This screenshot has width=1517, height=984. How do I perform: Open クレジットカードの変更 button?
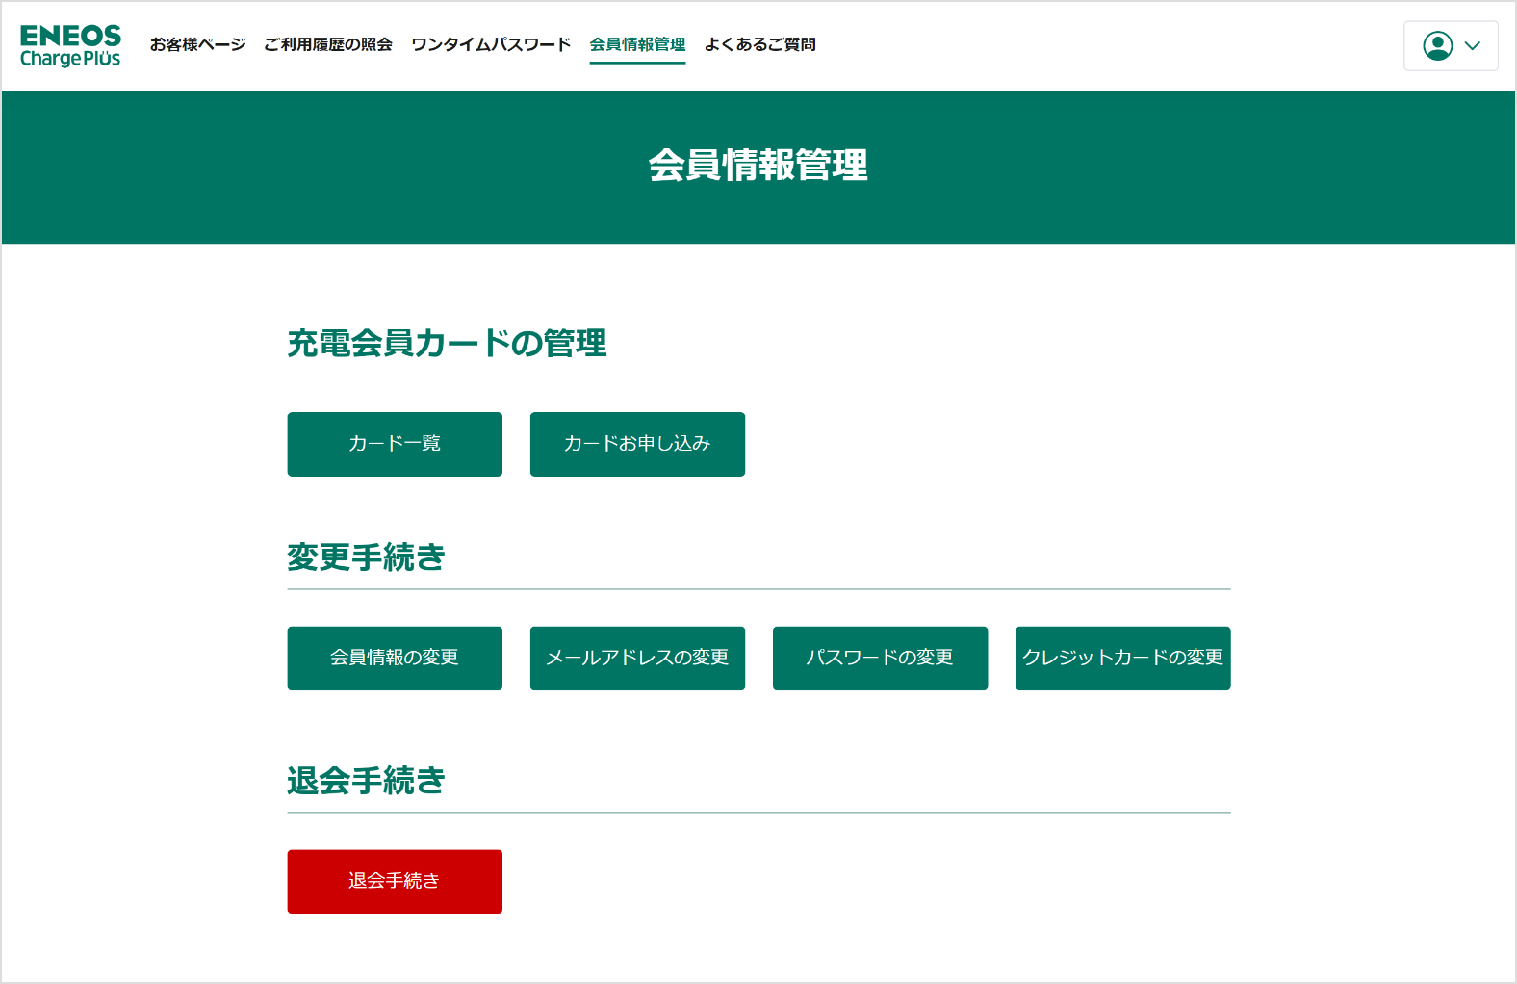click(x=1122, y=659)
